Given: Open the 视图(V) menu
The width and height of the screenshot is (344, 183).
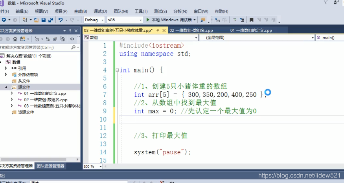Looking at the screenshot, I should click(x=41, y=11).
